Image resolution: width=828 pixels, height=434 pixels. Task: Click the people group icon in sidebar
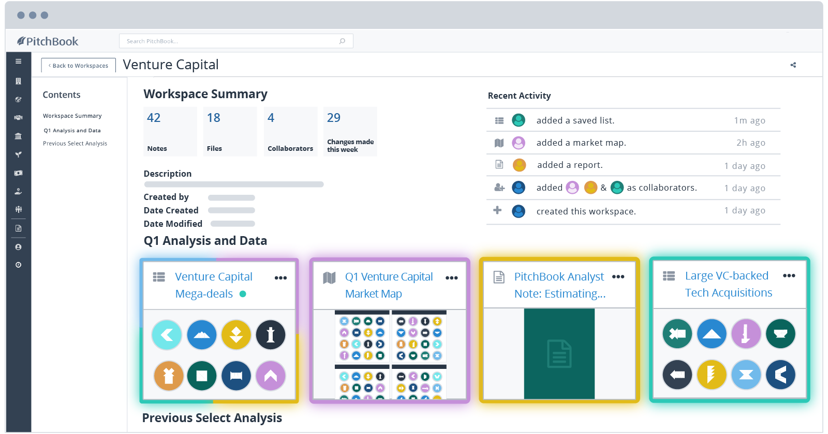click(18, 209)
